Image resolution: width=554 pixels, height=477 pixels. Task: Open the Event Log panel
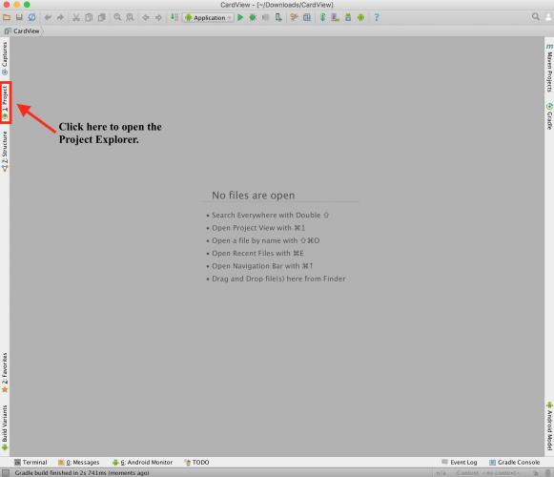click(x=460, y=462)
